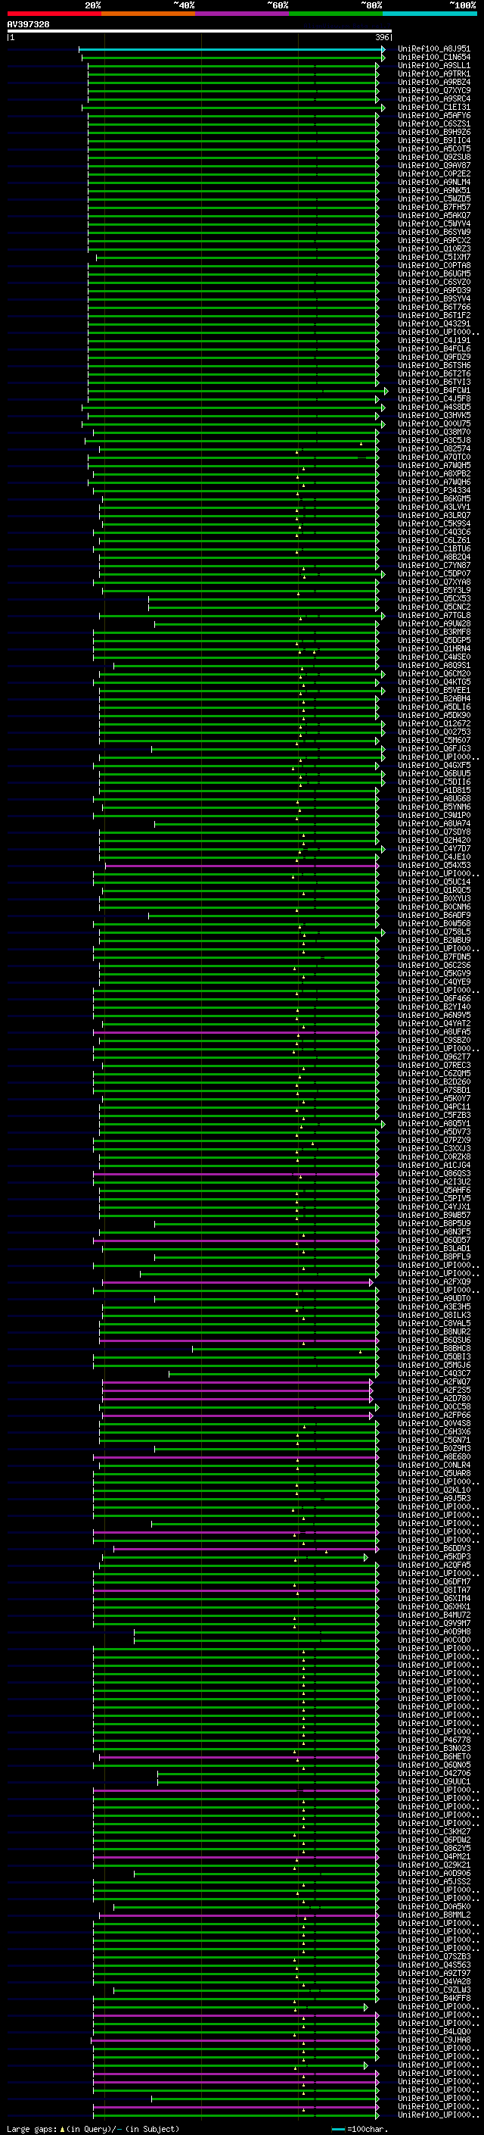Select hit label UniRef100_C9W1P0
This screenshot has height=2135, width=484.
(434, 816)
